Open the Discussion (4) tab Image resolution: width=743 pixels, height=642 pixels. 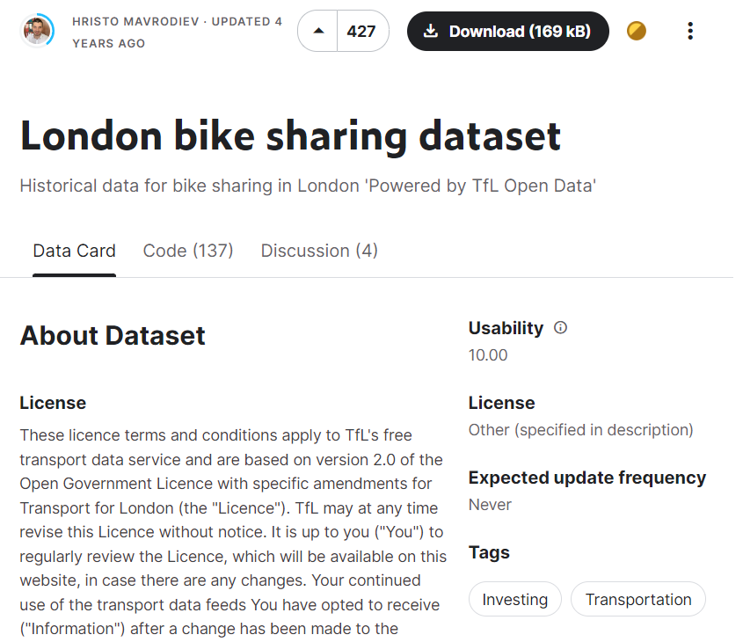pyautogui.click(x=319, y=251)
